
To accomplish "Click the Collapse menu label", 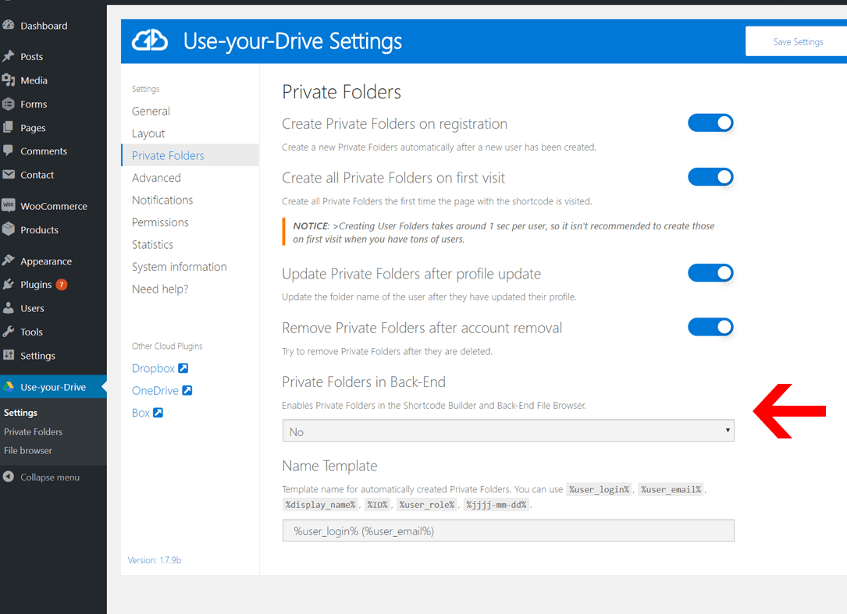I will 50,477.
